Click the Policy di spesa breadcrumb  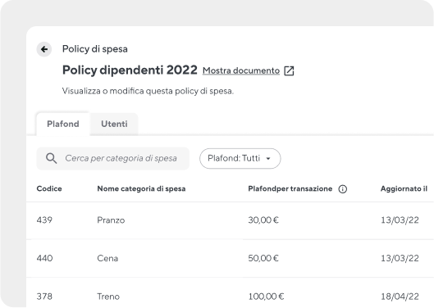point(95,49)
